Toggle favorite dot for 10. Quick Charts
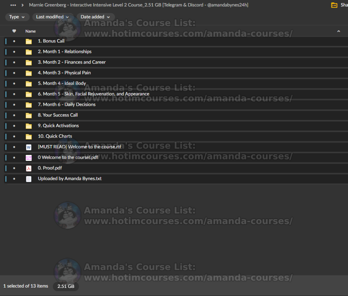Image resolution: width=348 pixels, height=296 pixels. pos(14,137)
